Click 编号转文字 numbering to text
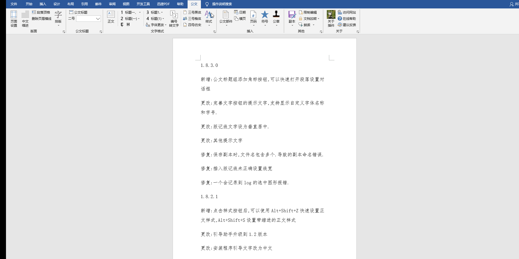 point(174,18)
